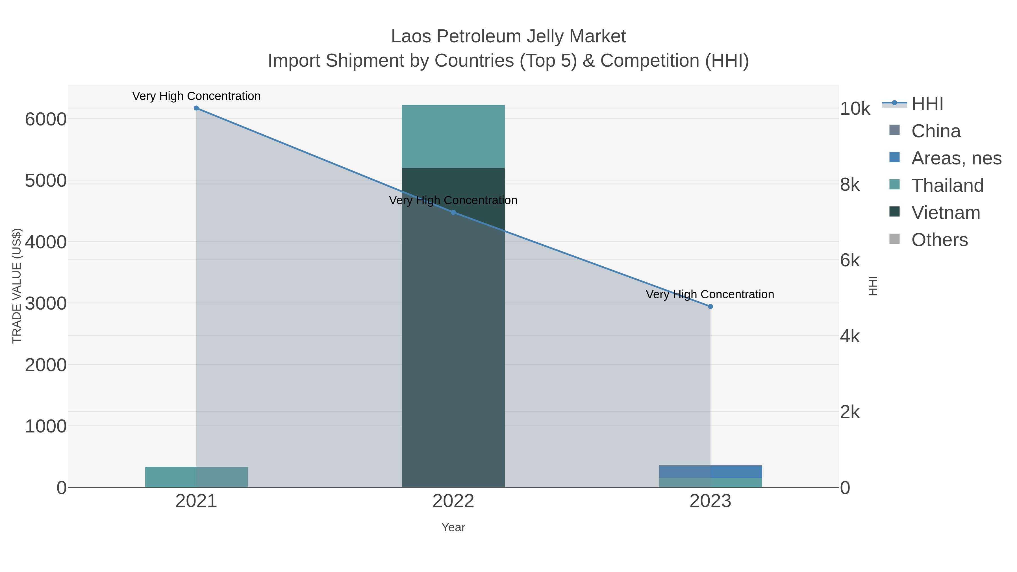Click the 1000 left axis tick label
The height and width of the screenshot is (572, 1017).
point(46,427)
